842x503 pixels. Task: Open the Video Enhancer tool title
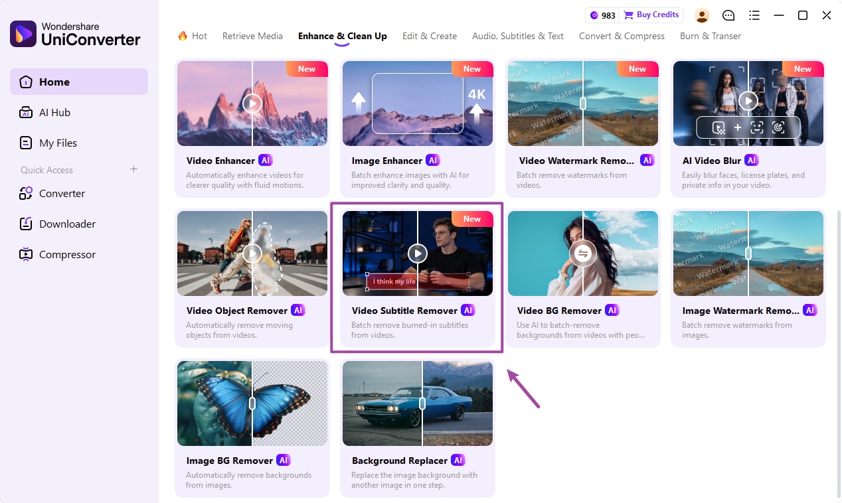point(220,161)
